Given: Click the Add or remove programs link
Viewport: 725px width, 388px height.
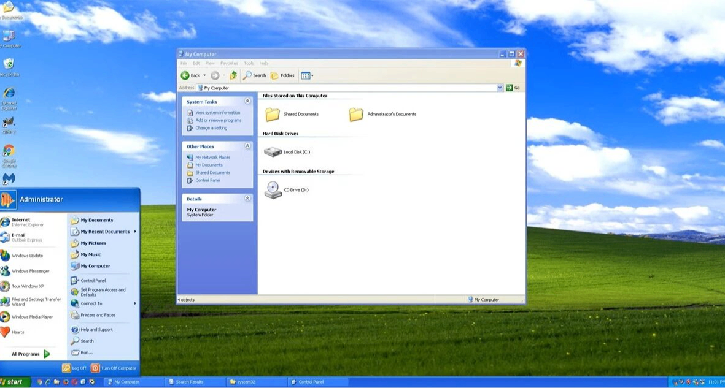Looking at the screenshot, I should coord(218,120).
